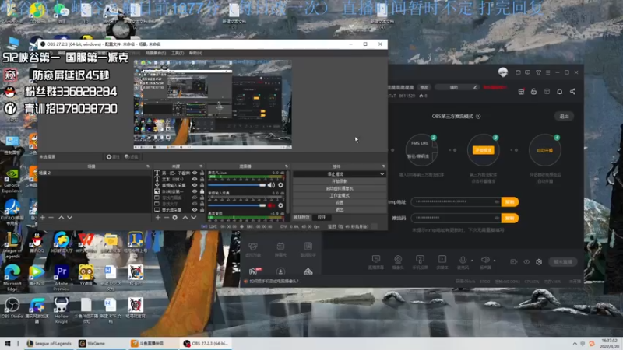Pop out the sources dock panel

201,166
